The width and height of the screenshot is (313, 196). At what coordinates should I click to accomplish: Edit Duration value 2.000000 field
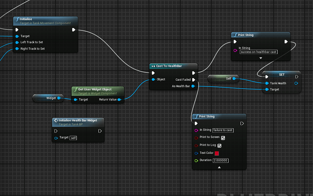220,161
